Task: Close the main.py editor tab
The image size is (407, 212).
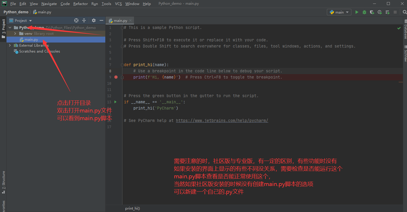Action: tap(130, 21)
